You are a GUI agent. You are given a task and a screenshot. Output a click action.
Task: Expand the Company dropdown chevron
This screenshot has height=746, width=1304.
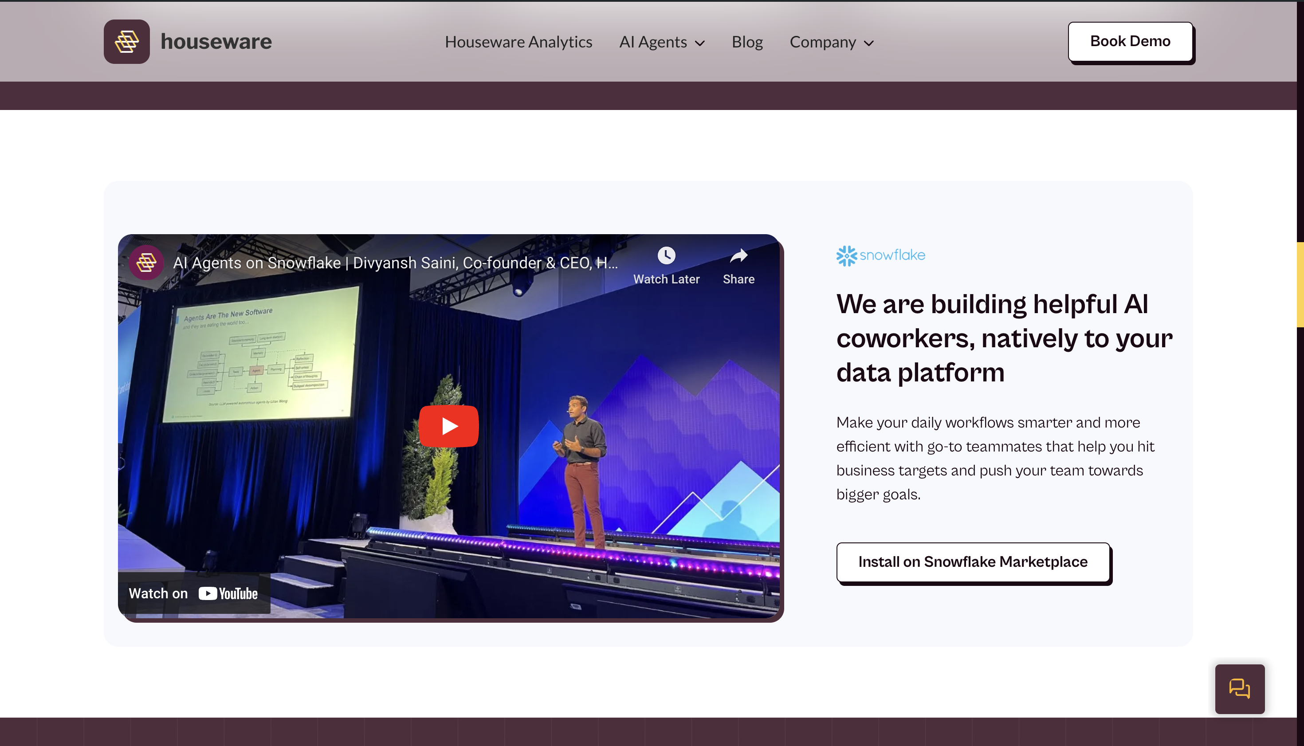(x=869, y=43)
